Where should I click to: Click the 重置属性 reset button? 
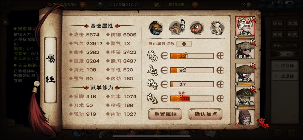tap(165, 114)
